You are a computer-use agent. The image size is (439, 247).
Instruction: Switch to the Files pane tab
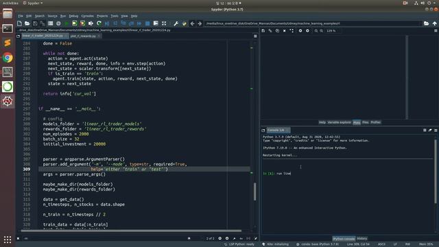[x=366, y=122]
